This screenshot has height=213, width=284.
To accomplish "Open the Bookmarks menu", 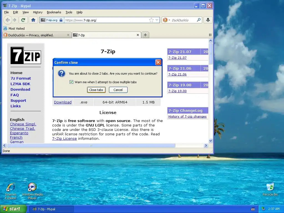I will click(x=54, y=12).
